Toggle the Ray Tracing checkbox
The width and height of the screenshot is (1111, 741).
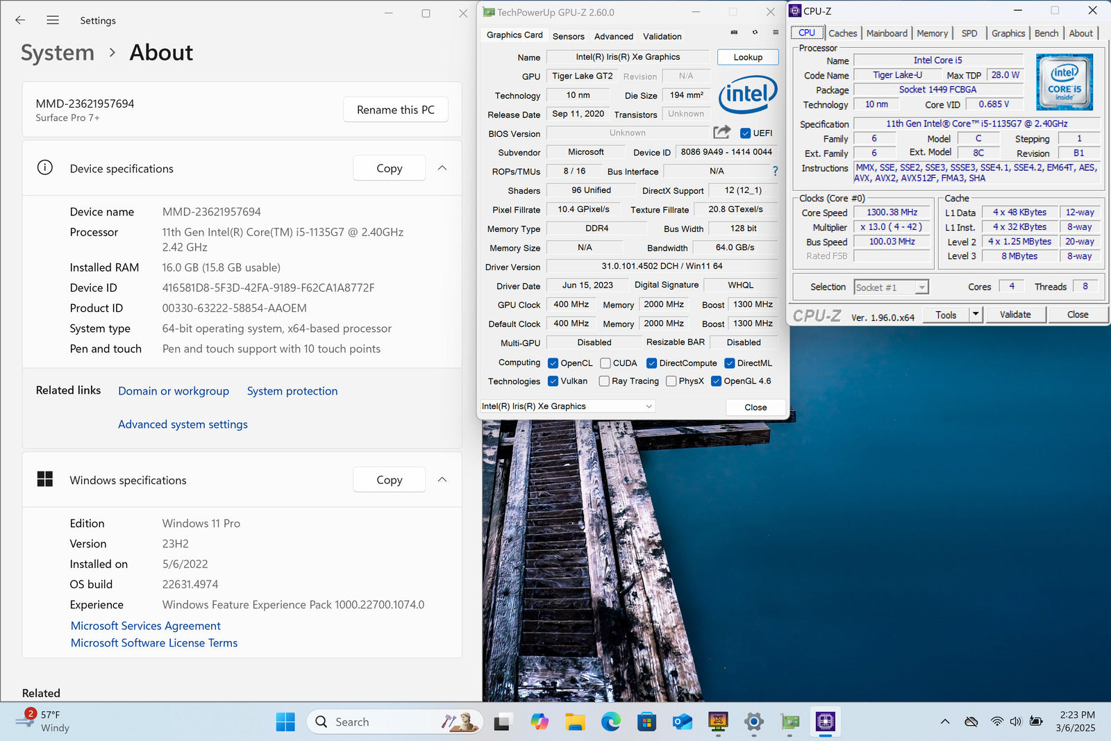pos(604,381)
